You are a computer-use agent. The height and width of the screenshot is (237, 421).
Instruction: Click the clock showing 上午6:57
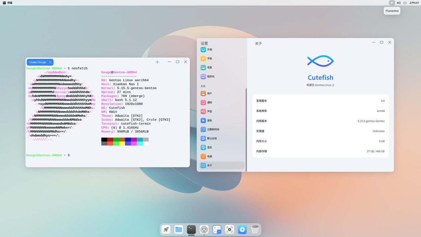coord(414,3)
